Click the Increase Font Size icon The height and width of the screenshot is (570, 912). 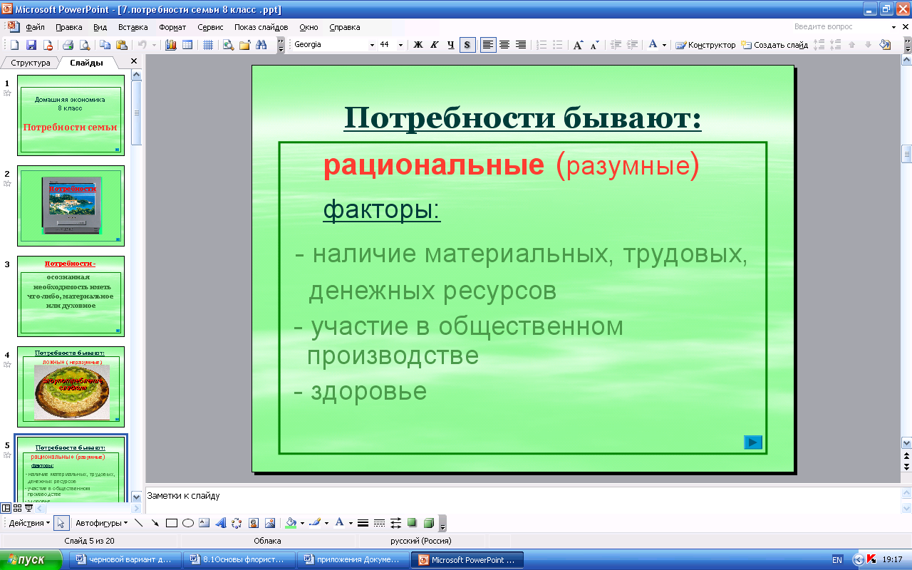(x=578, y=45)
